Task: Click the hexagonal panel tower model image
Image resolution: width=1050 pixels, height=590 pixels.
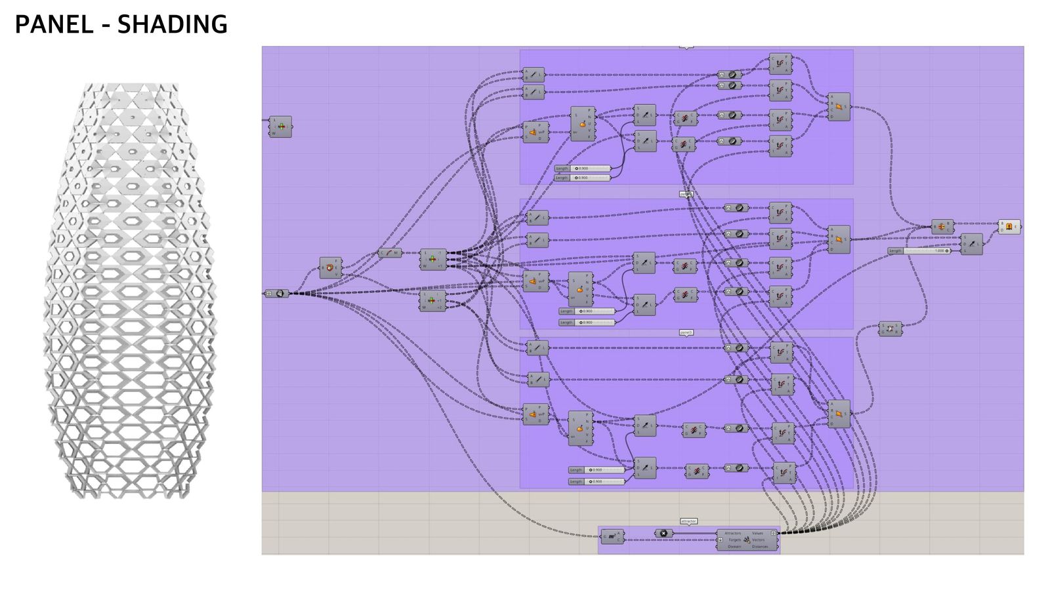Action: (130, 290)
